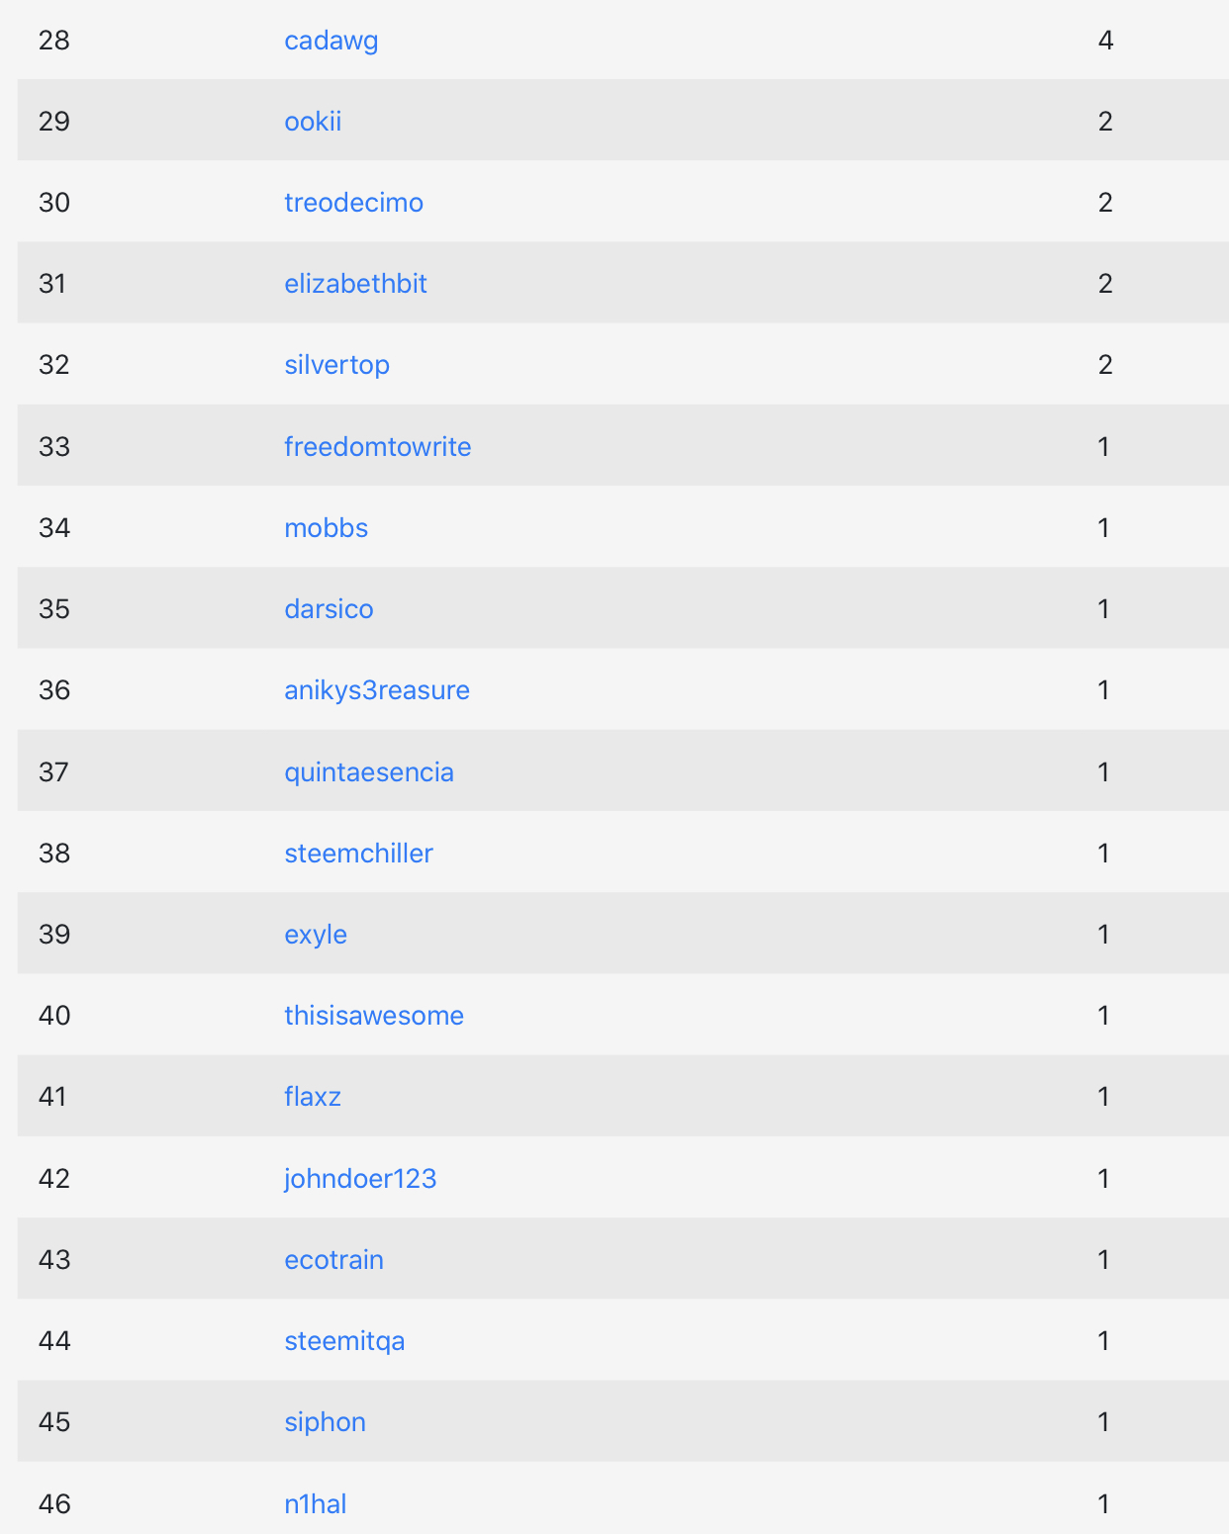Select the elizabethbit link
This screenshot has height=1534, width=1229.
pos(355,284)
